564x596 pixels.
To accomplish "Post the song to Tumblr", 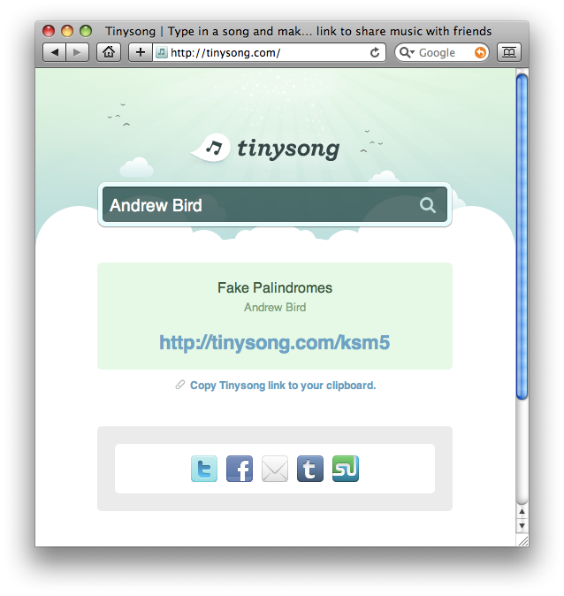I will point(310,469).
